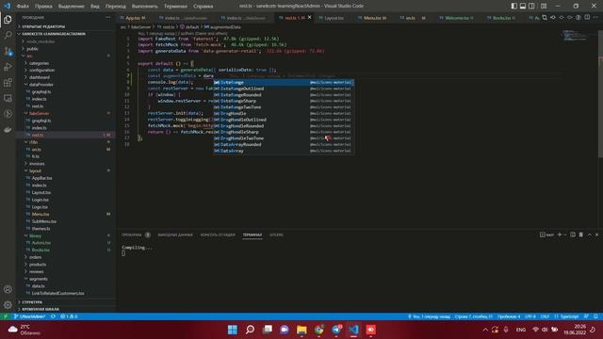Toggle secondary sidebar layout icon in title bar
Screen dimensions: 603x339
click(x=531, y=6)
